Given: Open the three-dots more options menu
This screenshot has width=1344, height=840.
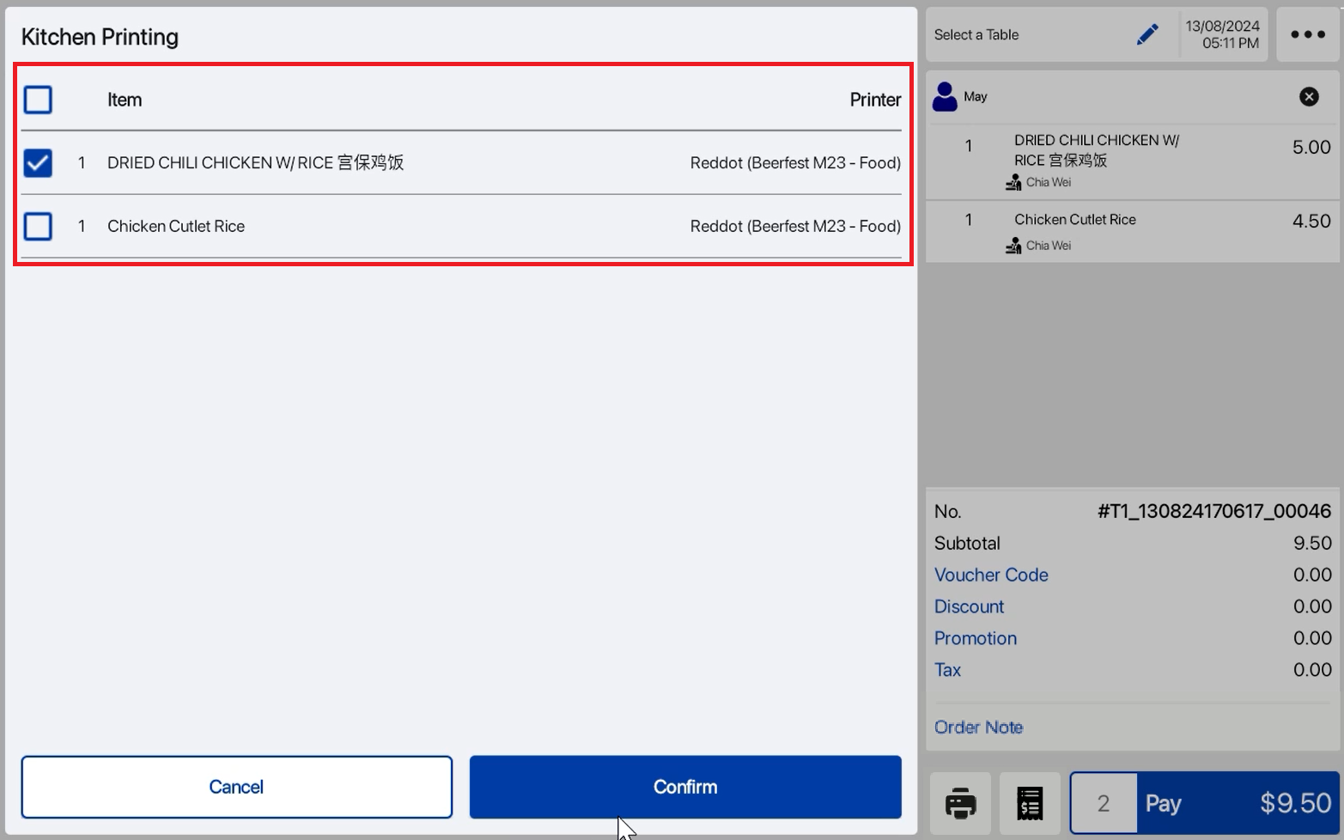Looking at the screenshot, I should [1308, 34].
